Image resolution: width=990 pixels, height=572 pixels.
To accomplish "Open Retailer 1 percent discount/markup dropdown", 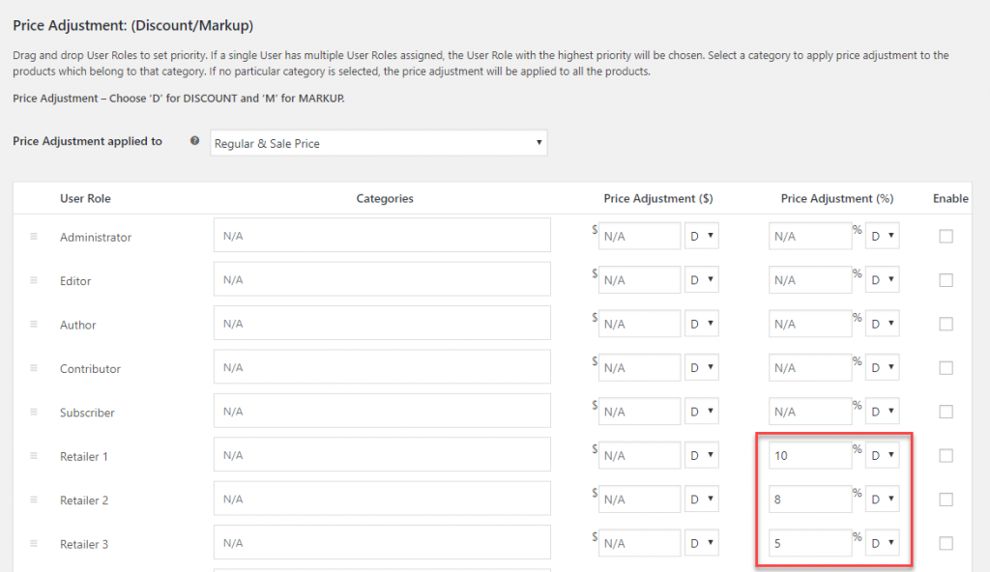I will pos(882,455).
